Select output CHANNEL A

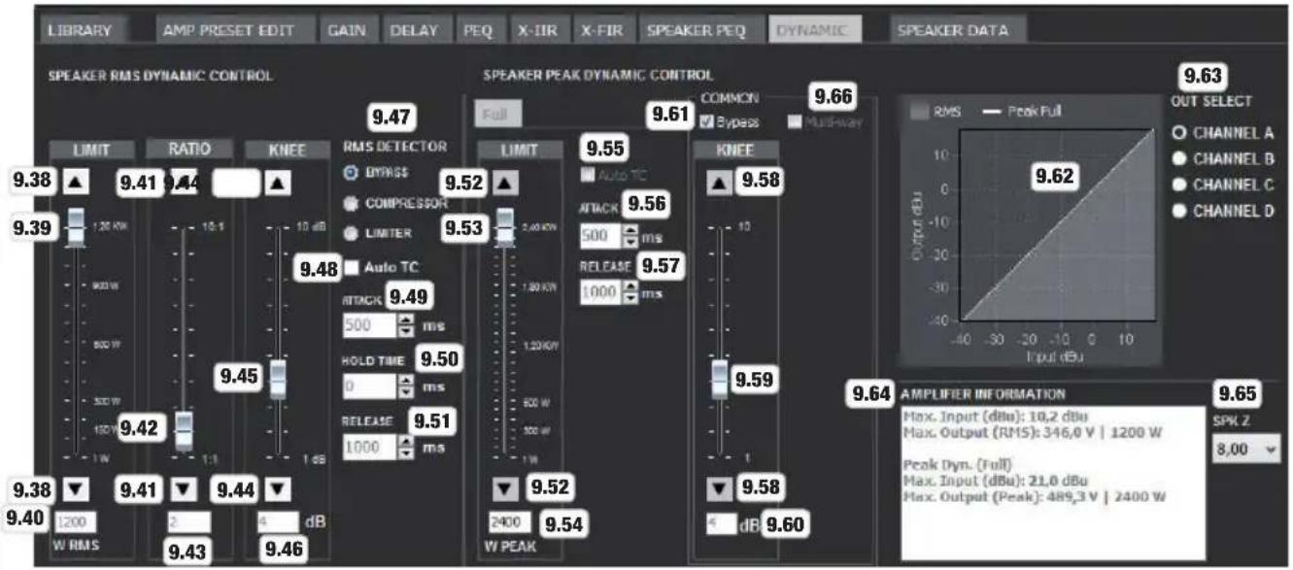[x=1178, y=133]
